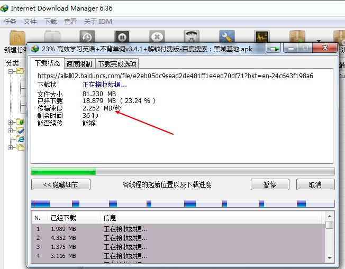345x269 pixels.
Task: Open the 文件 menu
Action: [30, 22]
